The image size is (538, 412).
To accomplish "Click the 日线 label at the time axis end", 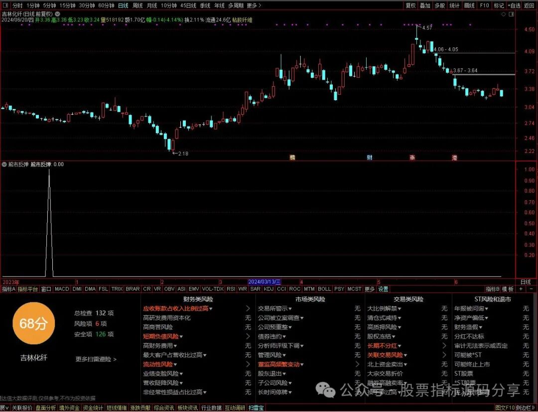I will 526,282.
